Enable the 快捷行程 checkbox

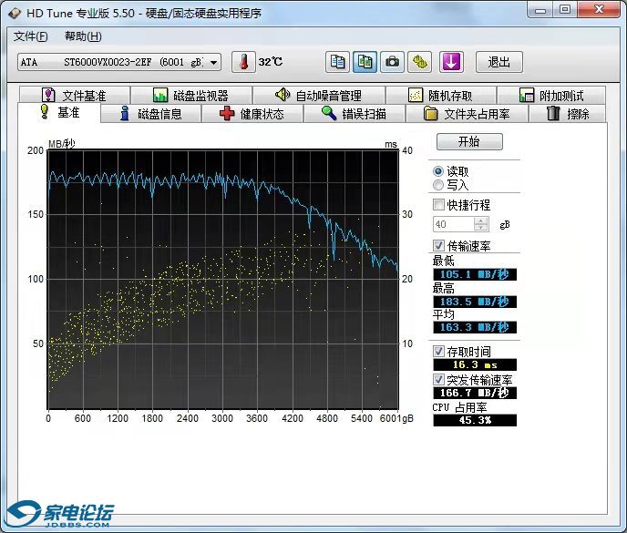(438, 205)
